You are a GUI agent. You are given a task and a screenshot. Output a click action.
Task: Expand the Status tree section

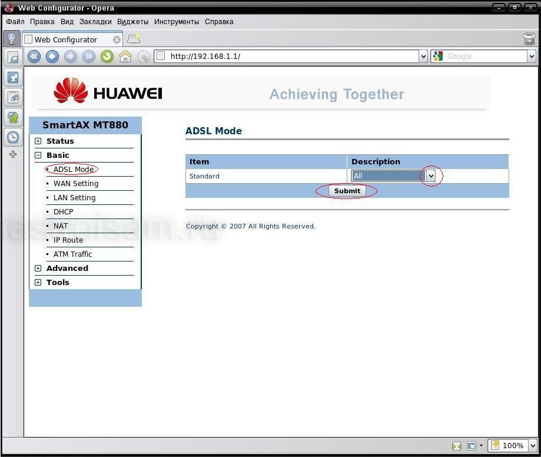pos(38,141)
